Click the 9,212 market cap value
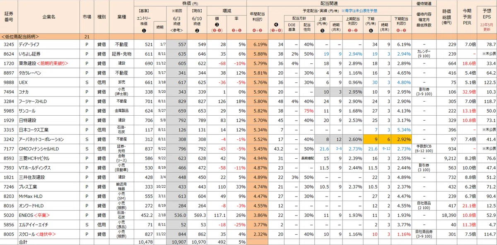497x245 pixels. [x=449, y=158]
